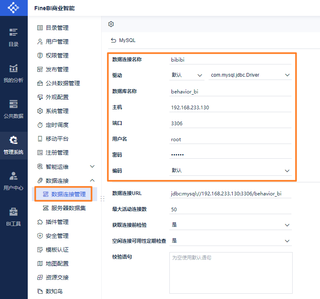The height and width of the screenshot is (299, 320).
Task: Click the 用户名 field root
Action: click(x=230, y=140)
